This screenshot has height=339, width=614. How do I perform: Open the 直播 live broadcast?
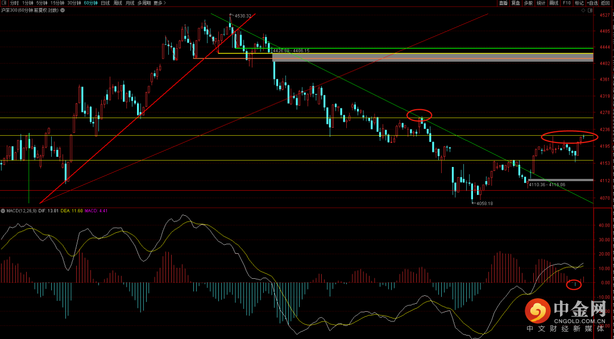tap(503, 3)
